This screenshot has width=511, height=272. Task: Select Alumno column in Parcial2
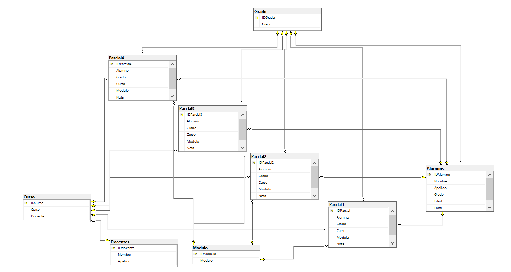click(281, 169)
